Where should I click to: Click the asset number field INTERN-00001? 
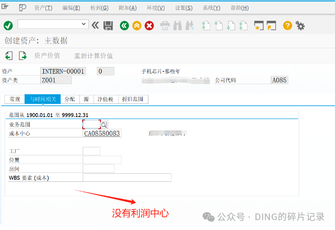(63, 71)
